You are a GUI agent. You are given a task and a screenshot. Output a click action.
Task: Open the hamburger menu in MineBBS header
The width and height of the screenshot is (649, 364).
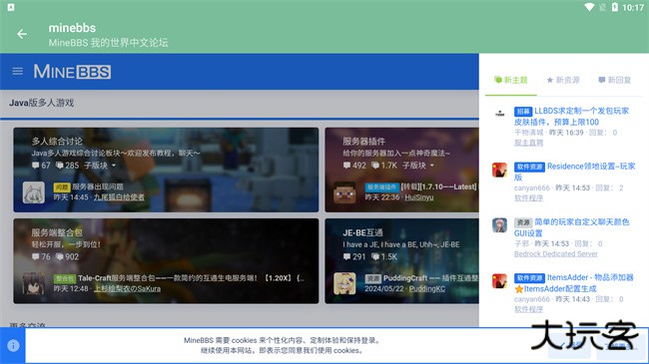[17, 72]
